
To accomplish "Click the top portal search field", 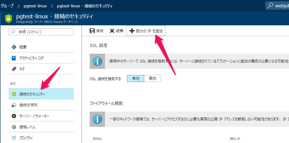I will pos(277,5).
